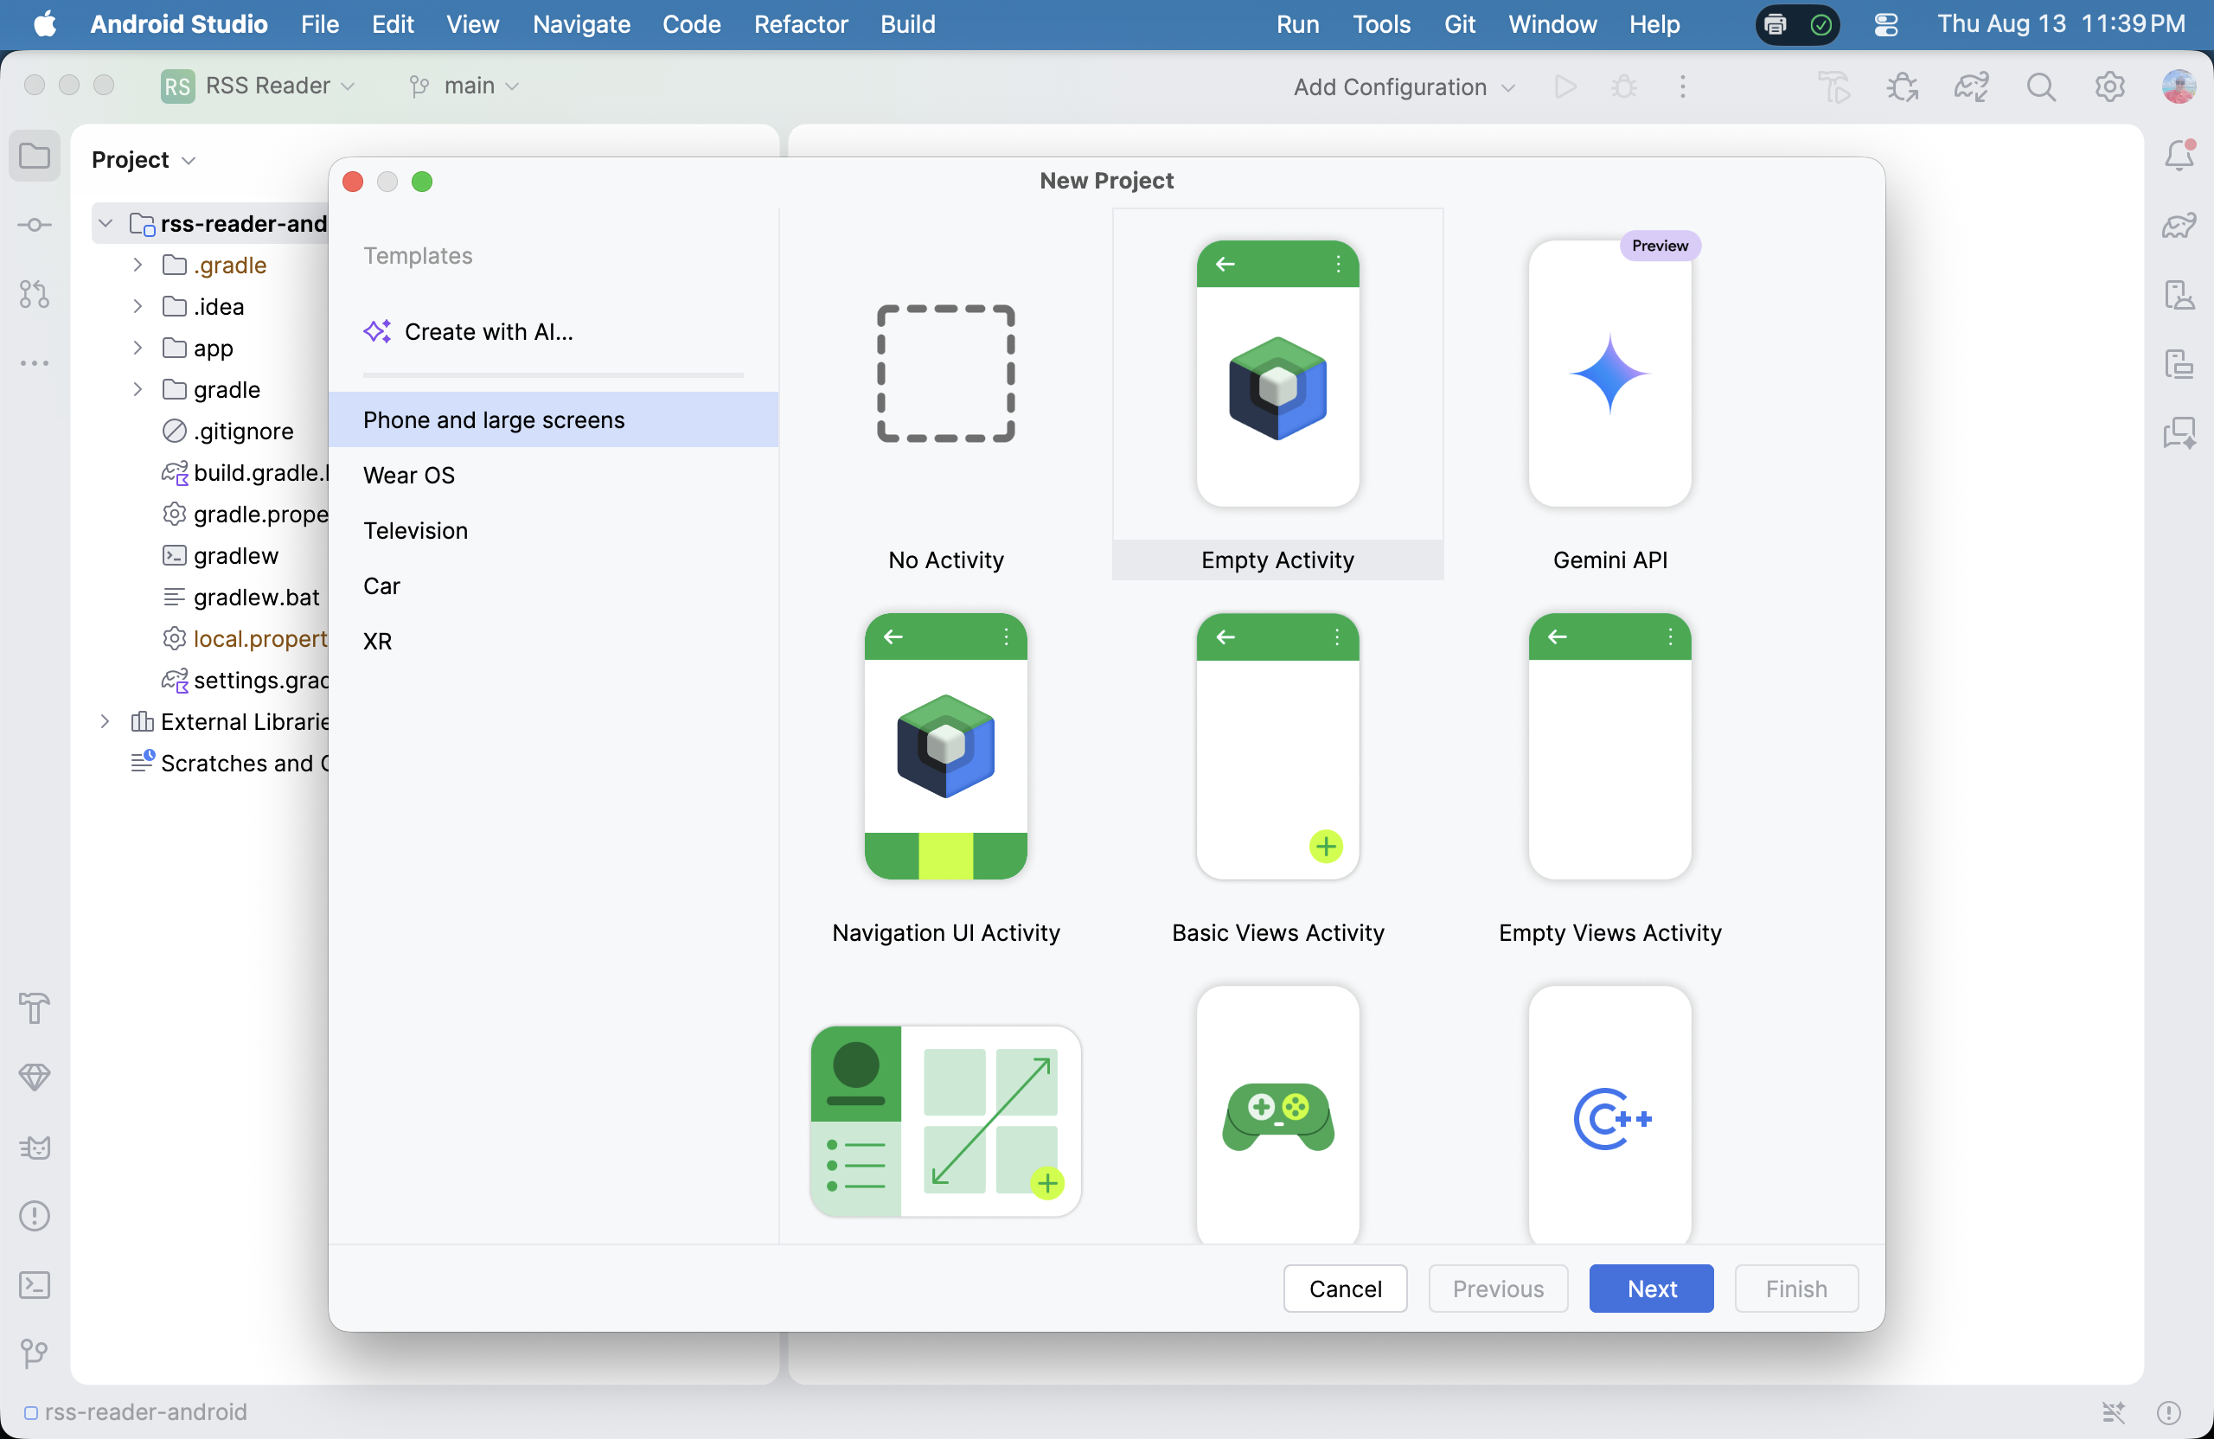This screenshot has height=1439, width=2214.
Task: Open the Problems tool window icon
Action: [35, 1216]
